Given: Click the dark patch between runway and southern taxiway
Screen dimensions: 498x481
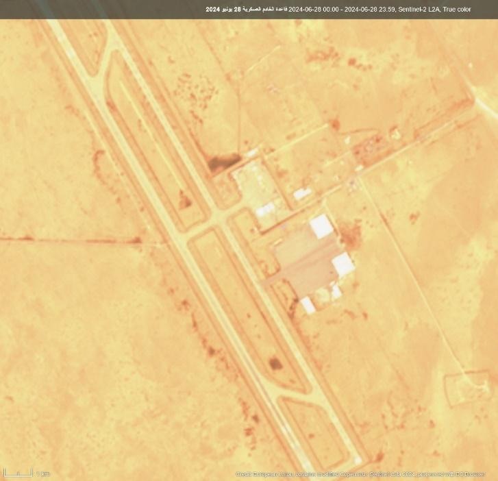Looking at the screenshot, I should [x=275, y=363].
